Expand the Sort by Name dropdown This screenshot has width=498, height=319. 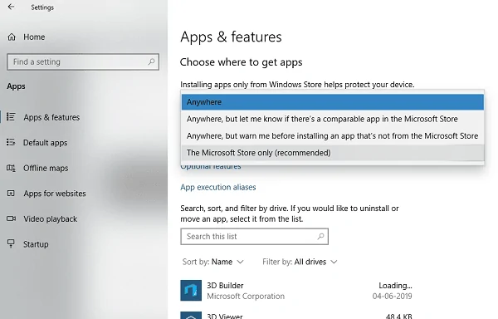point(213,262)
